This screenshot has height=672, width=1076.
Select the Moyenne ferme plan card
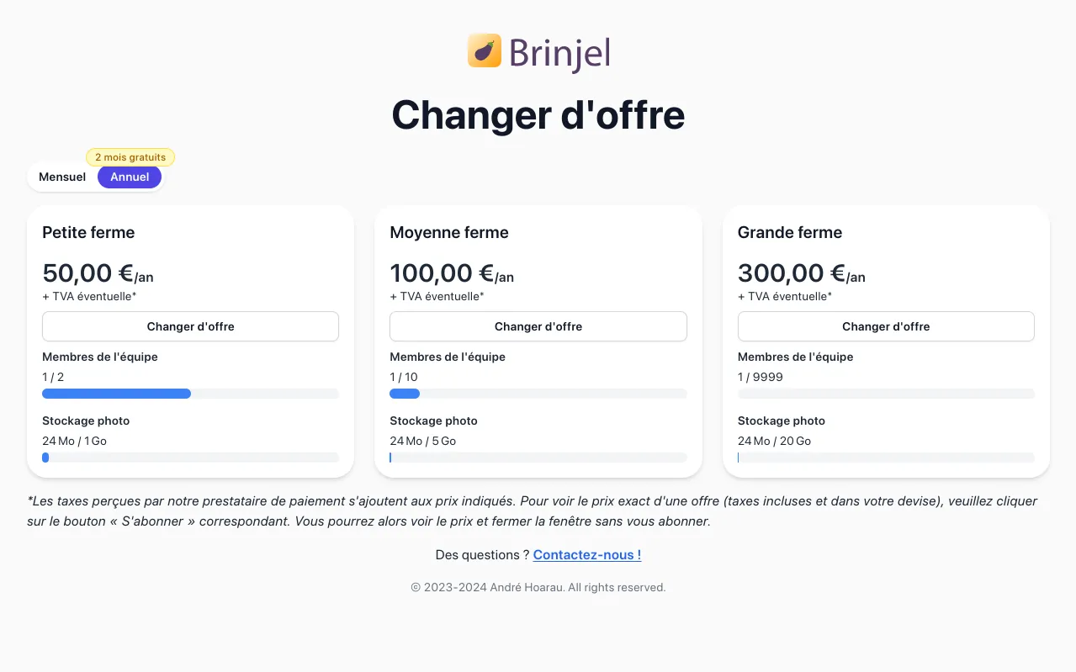click(538, 233)
